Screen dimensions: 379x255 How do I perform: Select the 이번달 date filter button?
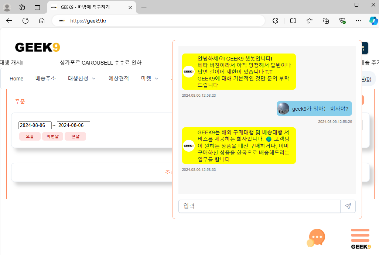coord(53,137)
